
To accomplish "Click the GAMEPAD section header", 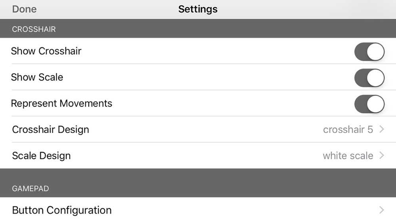I will [30, 189].
